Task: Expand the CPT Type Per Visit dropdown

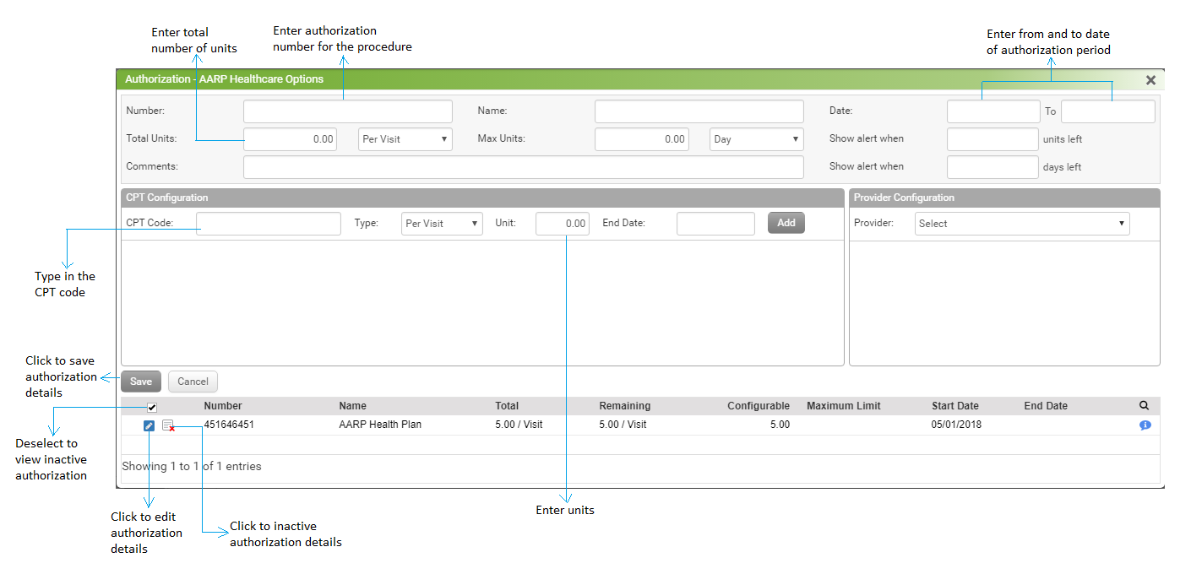Action: click(x=442, y=224)
